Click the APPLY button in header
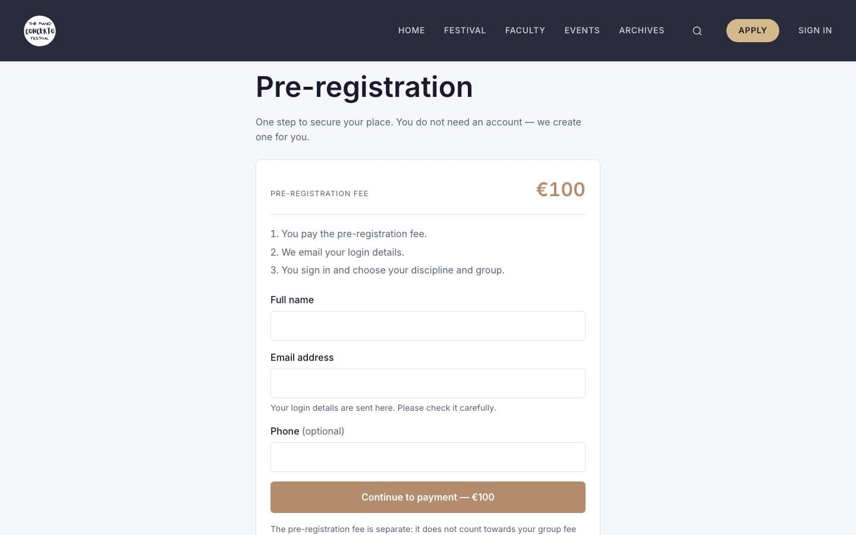The image size is (856, 535). [x=753, y=30]
